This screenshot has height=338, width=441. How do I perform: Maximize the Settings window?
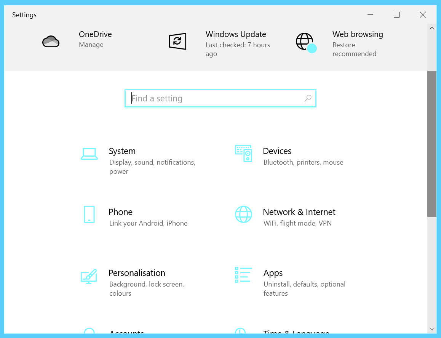pyautogui.click(x=396, y=14)
